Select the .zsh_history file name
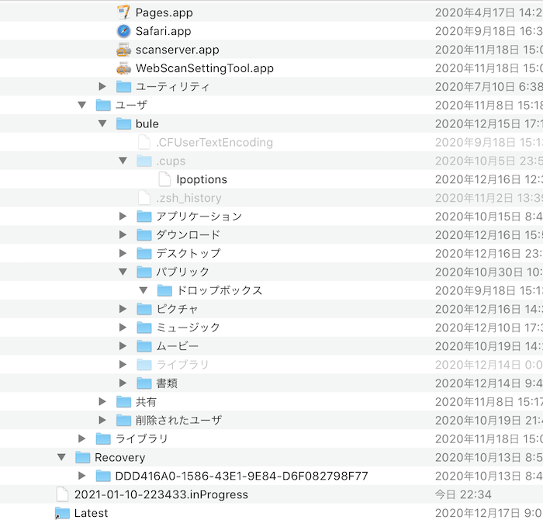The height and width of the screenshot is (520, 543). (x=188, y=198)
